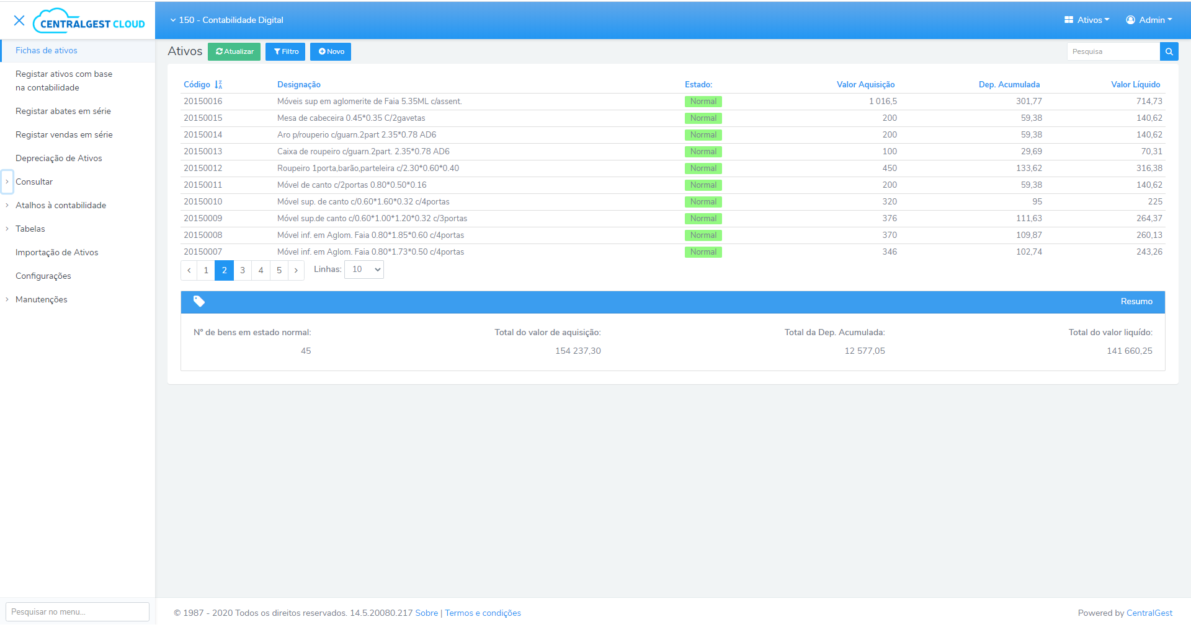Expand the Manutenções menu section
The width and height of the screenshot is (1191, 627).
(x=41, y=299)
